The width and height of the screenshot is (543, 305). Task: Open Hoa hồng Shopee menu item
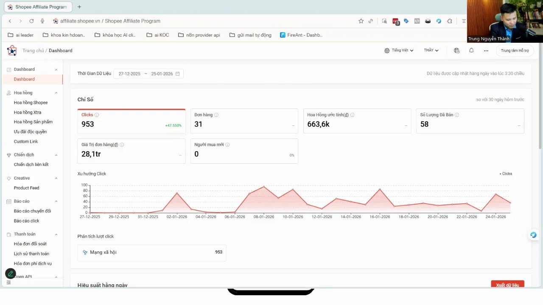(31, 103)
